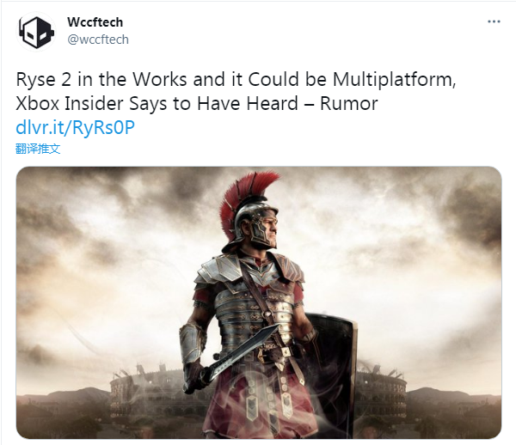Open the Wccftech display name profile
Screen dimensions: 516x445
[x=95, y=22]
